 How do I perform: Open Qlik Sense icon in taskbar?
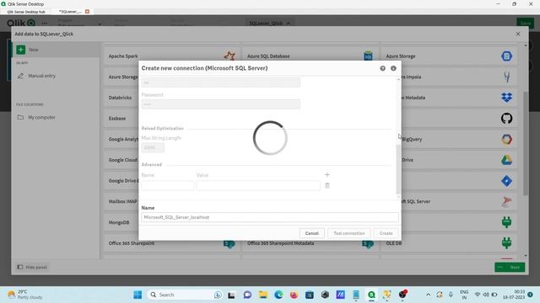point(371,295)
